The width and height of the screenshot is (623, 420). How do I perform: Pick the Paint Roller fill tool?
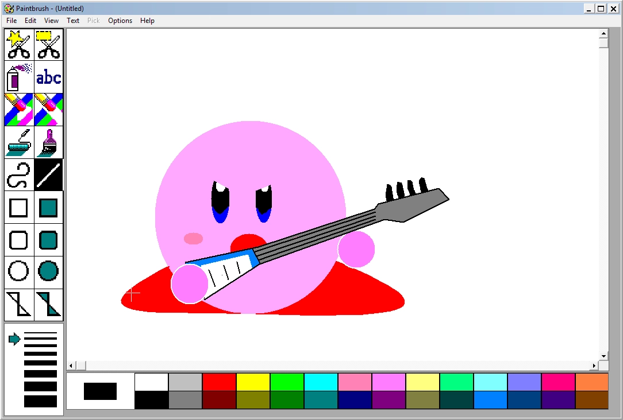click(19, 142)
